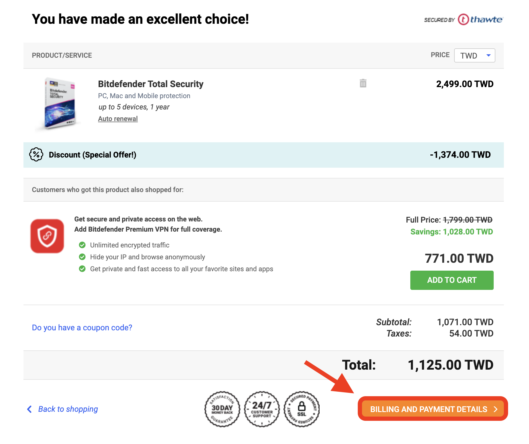The height and width of the screenshot is (444, 529).
Task: Add Premium VPN to cart
Action: coord(452,280)
